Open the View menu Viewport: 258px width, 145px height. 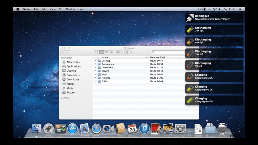53,9
